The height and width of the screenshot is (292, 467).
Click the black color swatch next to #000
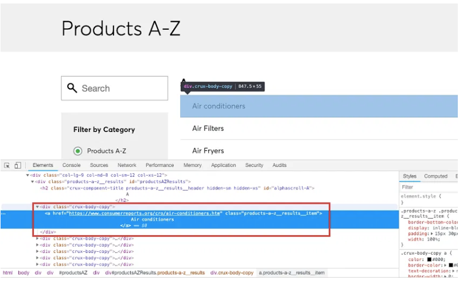tap(429, 259)
